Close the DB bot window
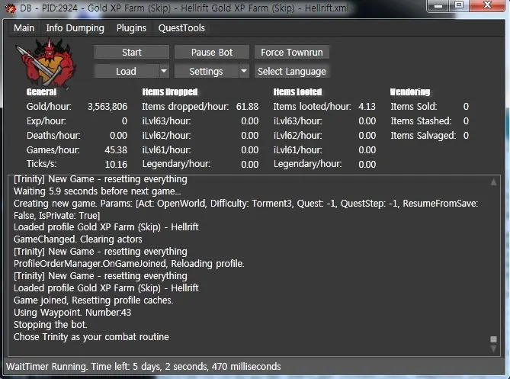The height and width of the screenshot is (379, 510). 489,5
